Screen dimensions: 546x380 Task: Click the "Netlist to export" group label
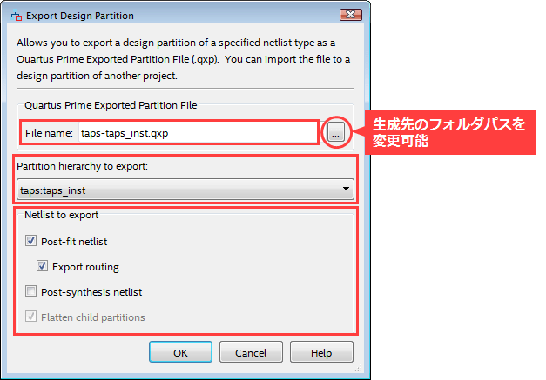(x=63, y=214)
